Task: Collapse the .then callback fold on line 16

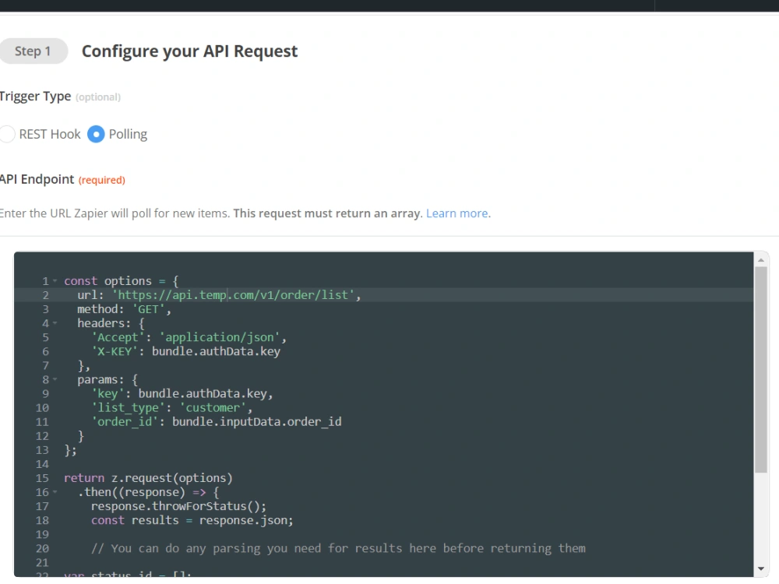Action: 55,491
